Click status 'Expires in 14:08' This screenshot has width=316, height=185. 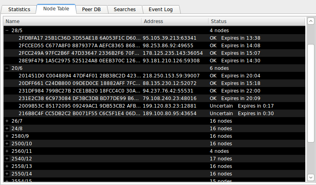click(x=241, y=46)
